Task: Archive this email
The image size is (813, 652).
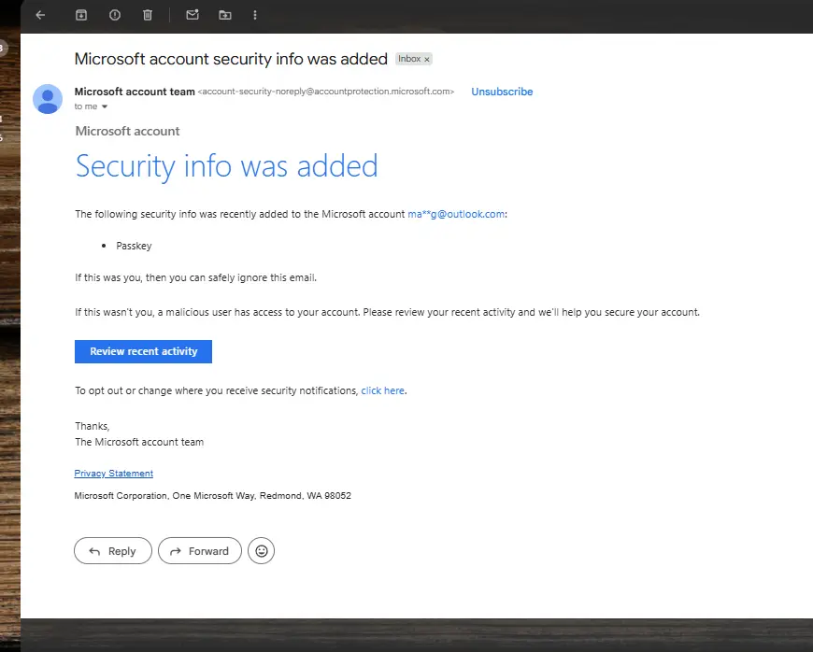Action: (81, 15)
